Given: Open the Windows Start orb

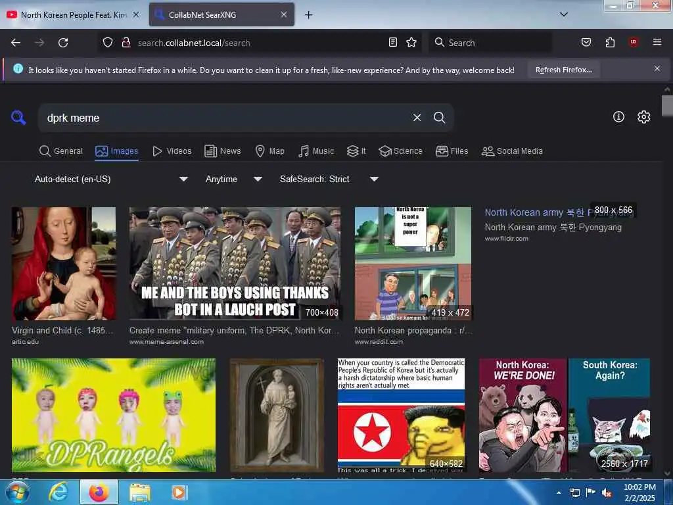Looking at the screenshot, I should tap(18, 493).
